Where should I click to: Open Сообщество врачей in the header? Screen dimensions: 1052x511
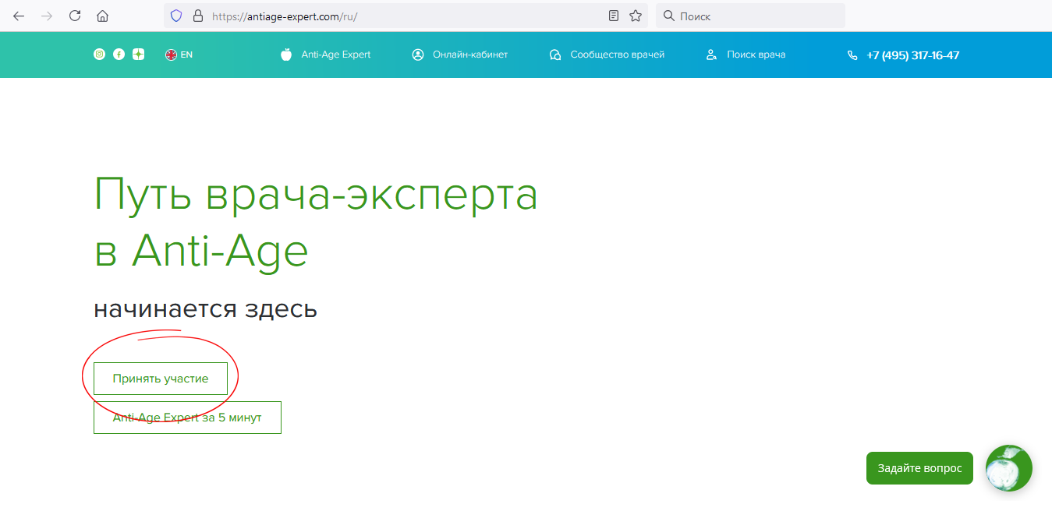pyautogui.click(x=607, y=55)
